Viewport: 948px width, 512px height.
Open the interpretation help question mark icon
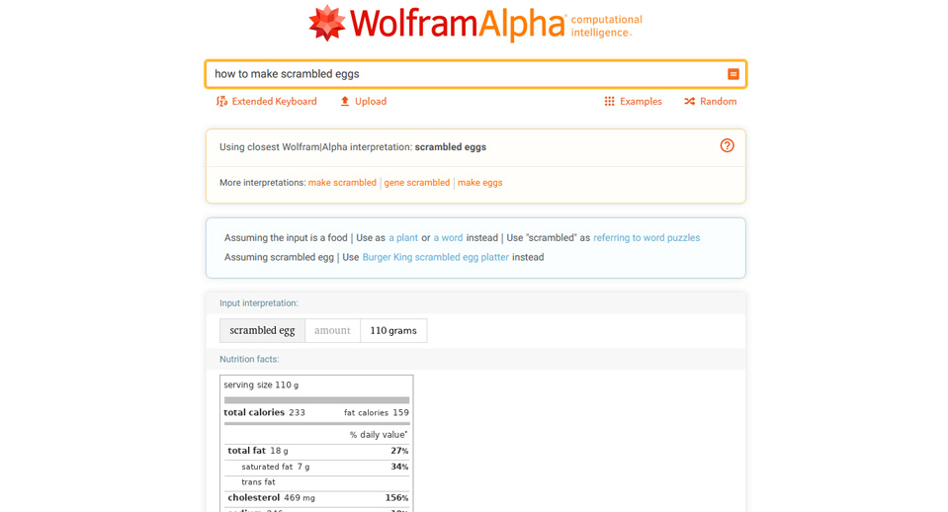point(727,145)
